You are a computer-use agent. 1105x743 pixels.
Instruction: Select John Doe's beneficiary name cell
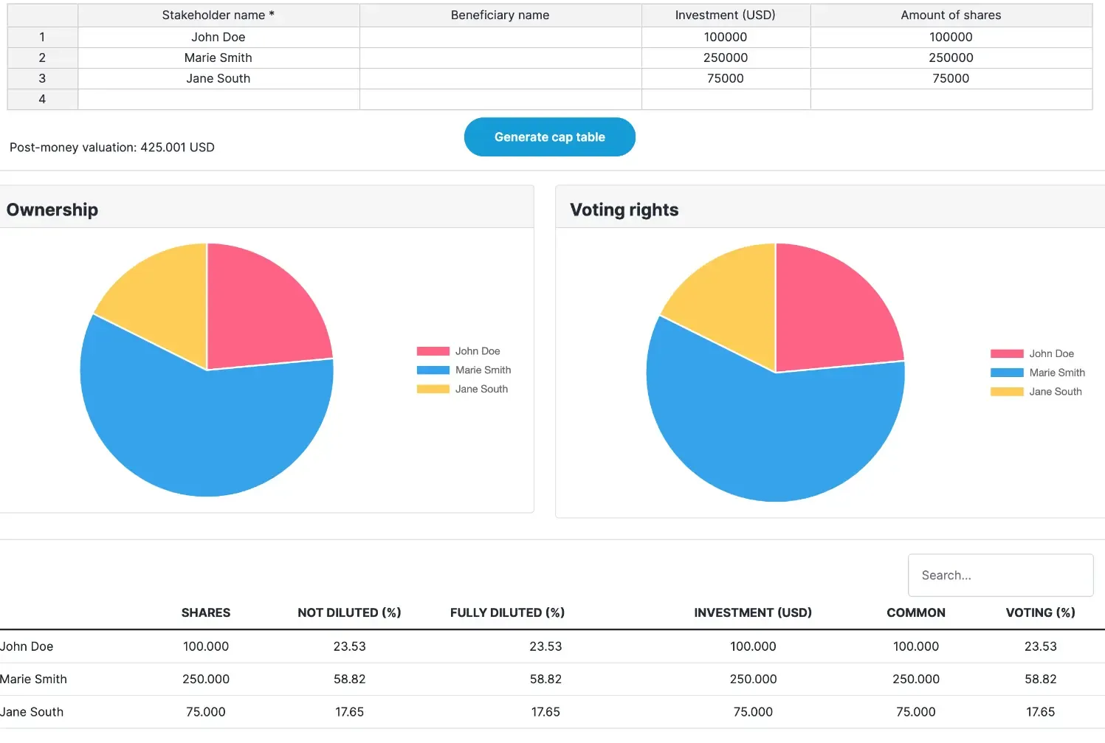(x=500, y=38)
